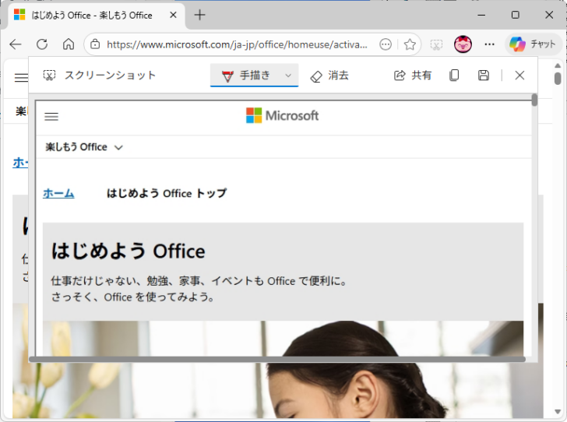Save the screenshot with floppy disk icon

click(484, 76)
